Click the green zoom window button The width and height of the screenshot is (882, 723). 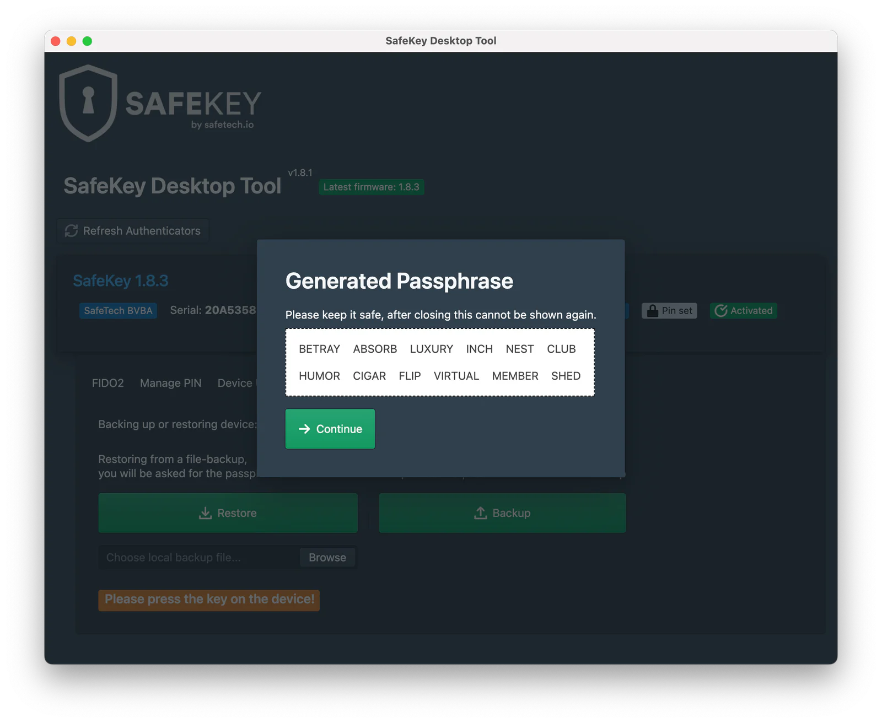(87, 41)
